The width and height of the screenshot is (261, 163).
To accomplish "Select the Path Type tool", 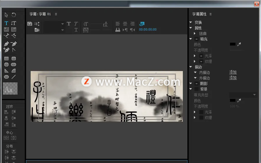I will pos(6,36).
